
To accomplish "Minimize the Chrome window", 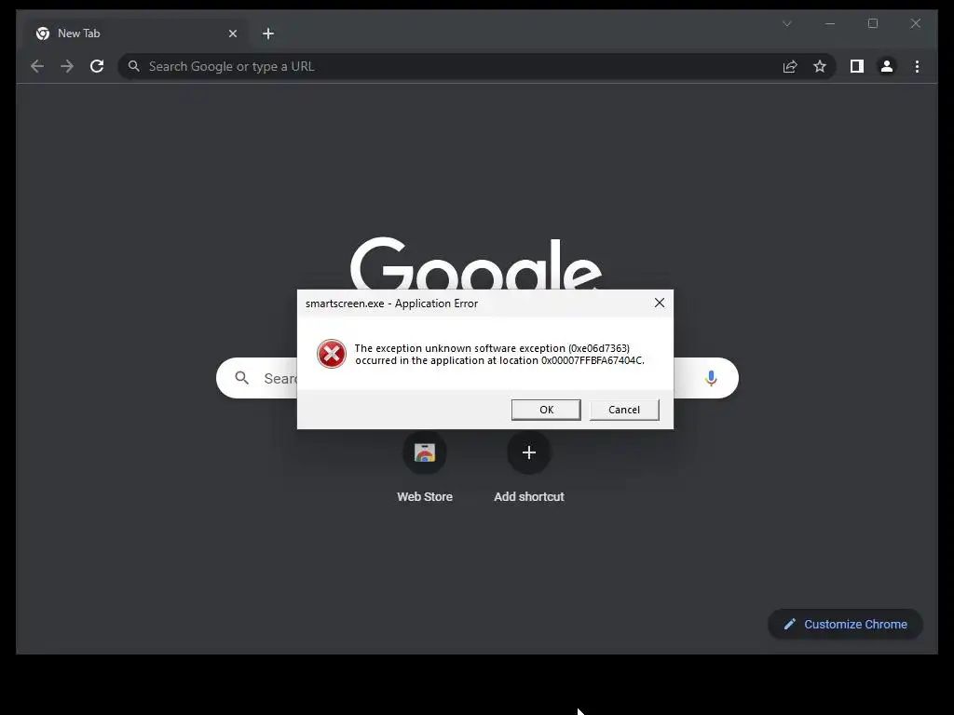I will click(x=830, y=23).
